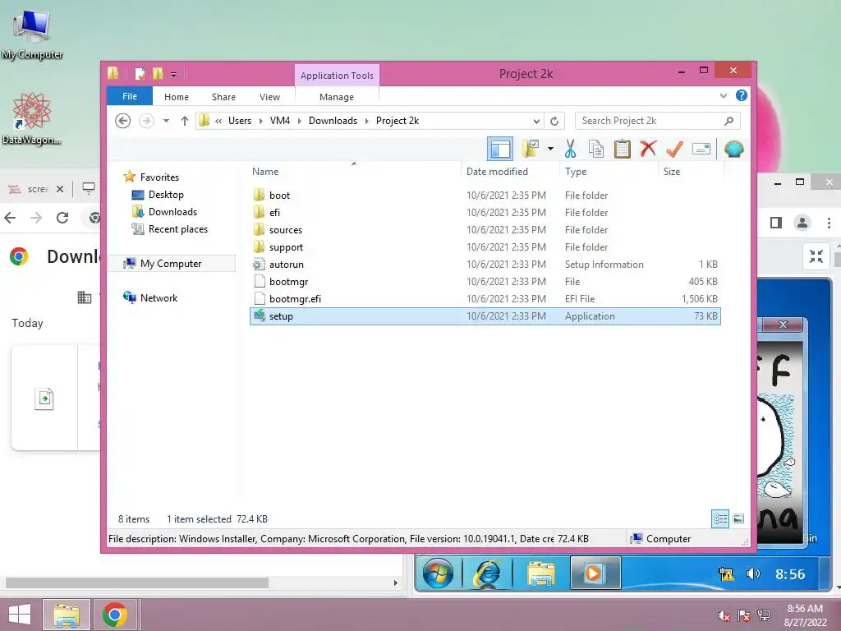
Task: Select Network in navigation pane
Action: pos(159,297)
